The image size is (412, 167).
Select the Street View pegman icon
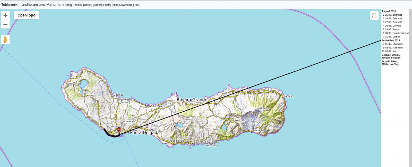click(5, 40)
